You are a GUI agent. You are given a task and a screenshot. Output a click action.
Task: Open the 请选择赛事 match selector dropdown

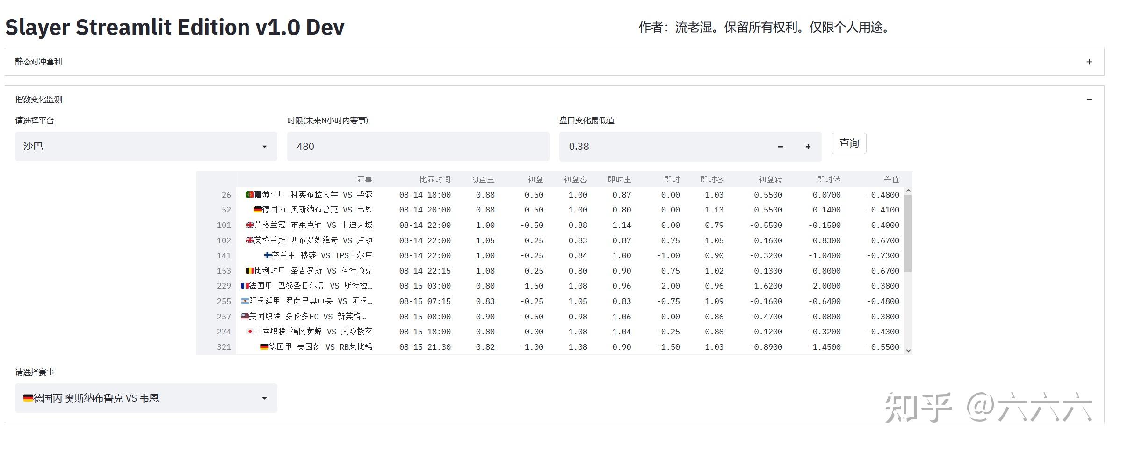click(x=145, y=398)
